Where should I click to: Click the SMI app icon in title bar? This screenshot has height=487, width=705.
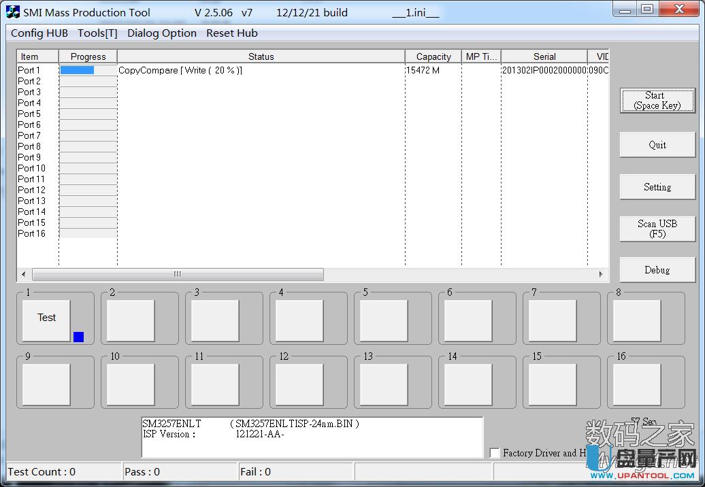click(x=13, y=12)
